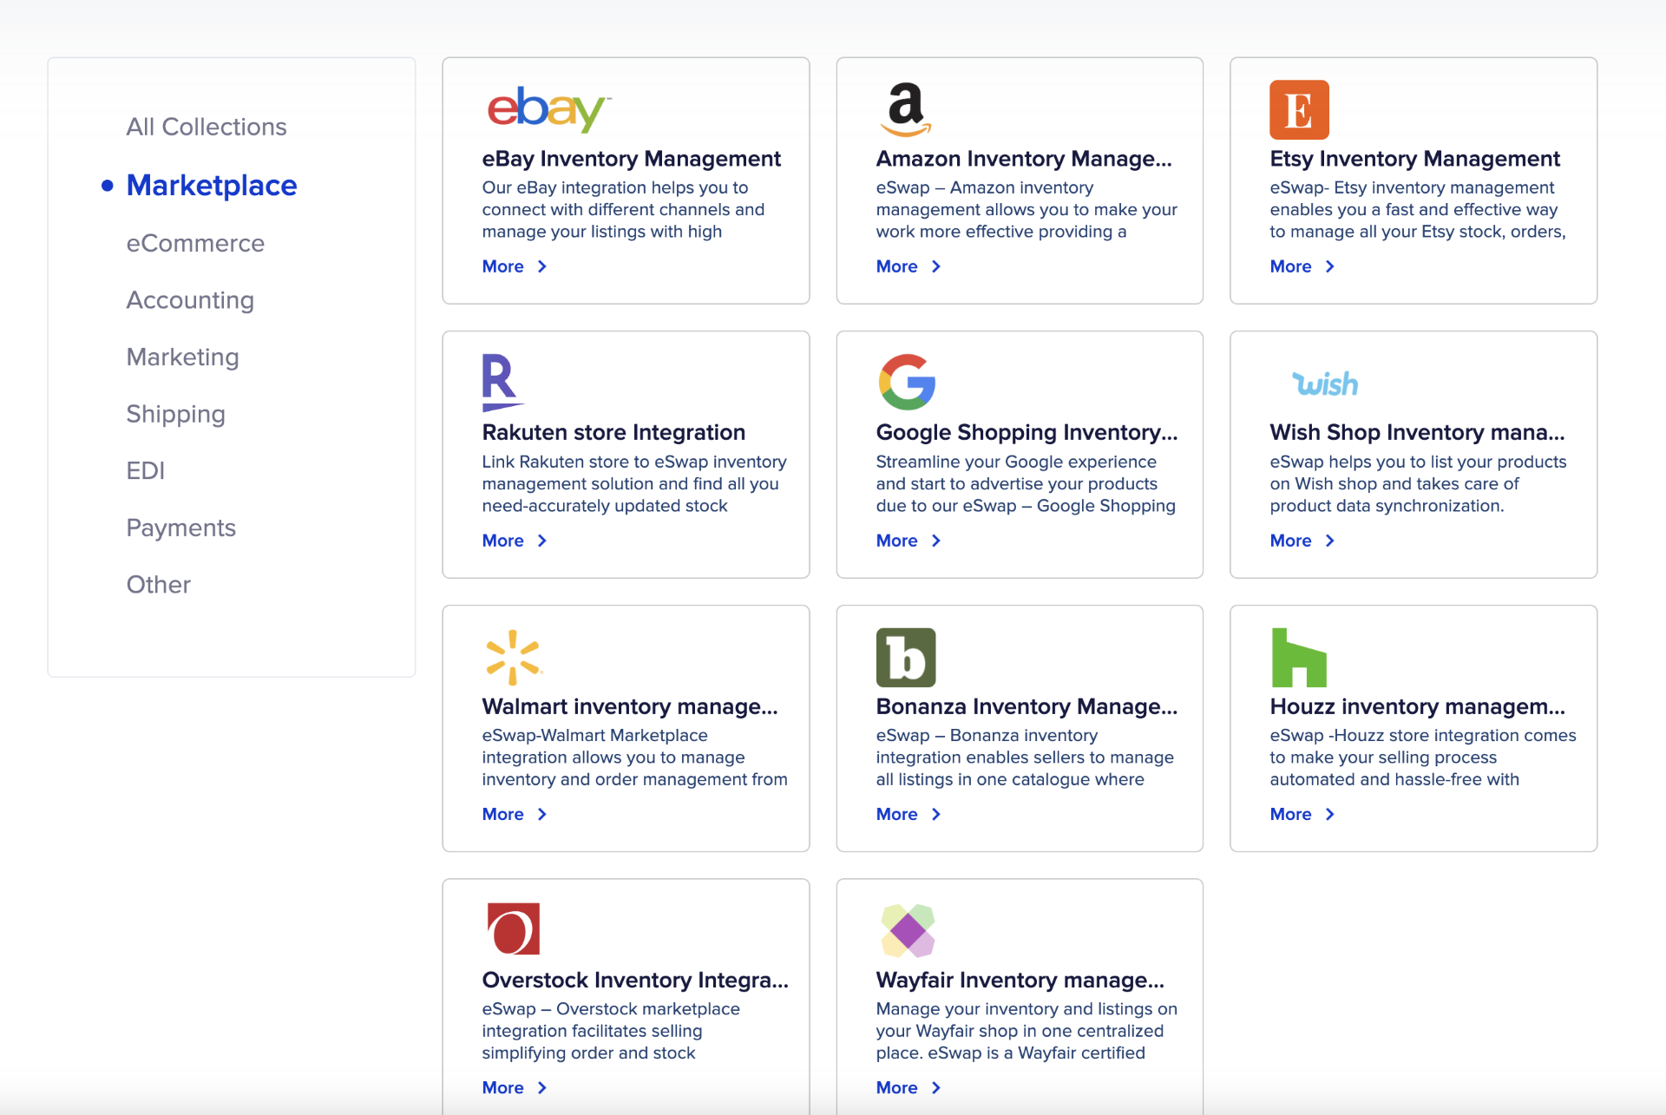Open Wish Shop Inventory mana... title
The height and width of the screenshot is (1115, 1666).
1417,432
